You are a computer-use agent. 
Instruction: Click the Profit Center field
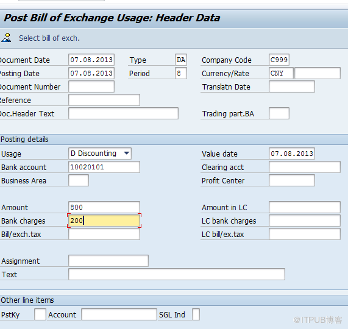coord(292,180)
